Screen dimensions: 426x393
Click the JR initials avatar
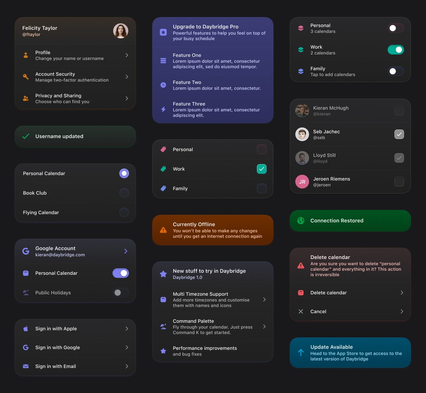[302, 182]
